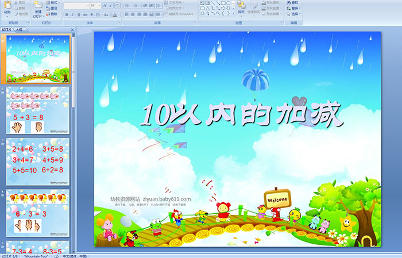Open the Convert to SmartArt dropdown
402x258 pixels.
(180, 14)
